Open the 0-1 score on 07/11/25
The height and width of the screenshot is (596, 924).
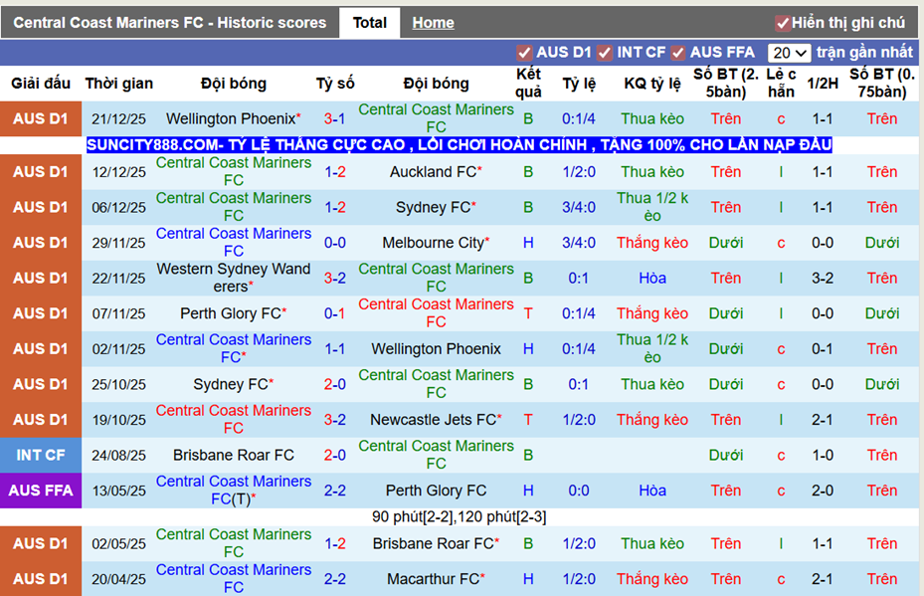pyautogui.click(x=335, y=313)
